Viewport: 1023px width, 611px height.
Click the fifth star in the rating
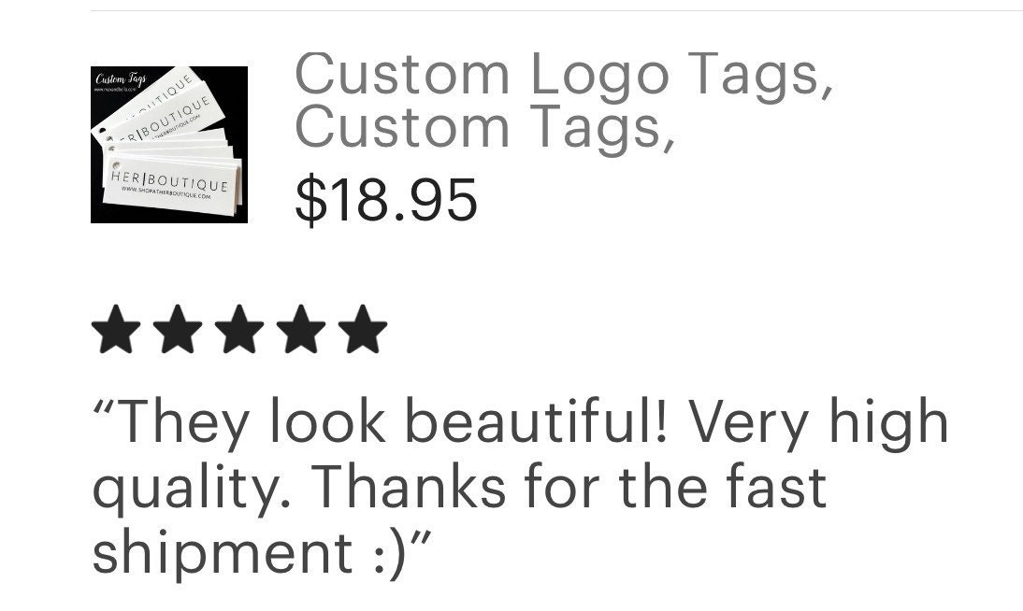point(363,329)
